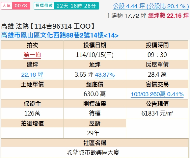Open the 22.16 坪 building area link
Viewport: 190px width, 158px height.
coord(32,74)
